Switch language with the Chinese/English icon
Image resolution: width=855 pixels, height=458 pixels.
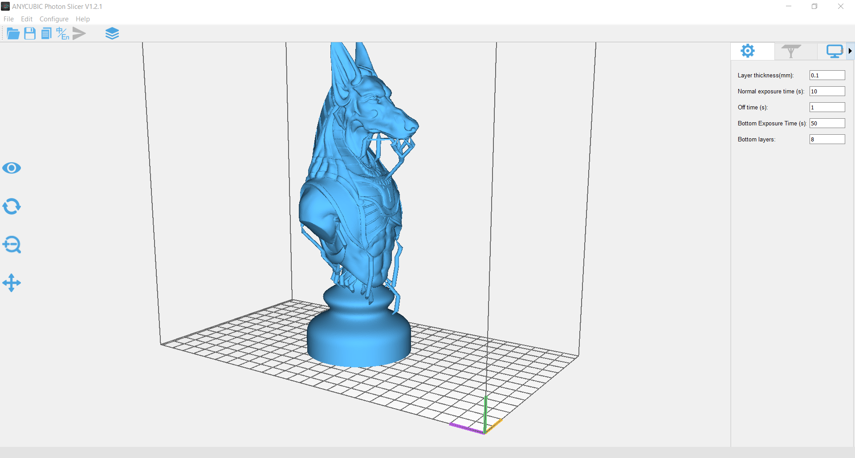coord(63,33)
